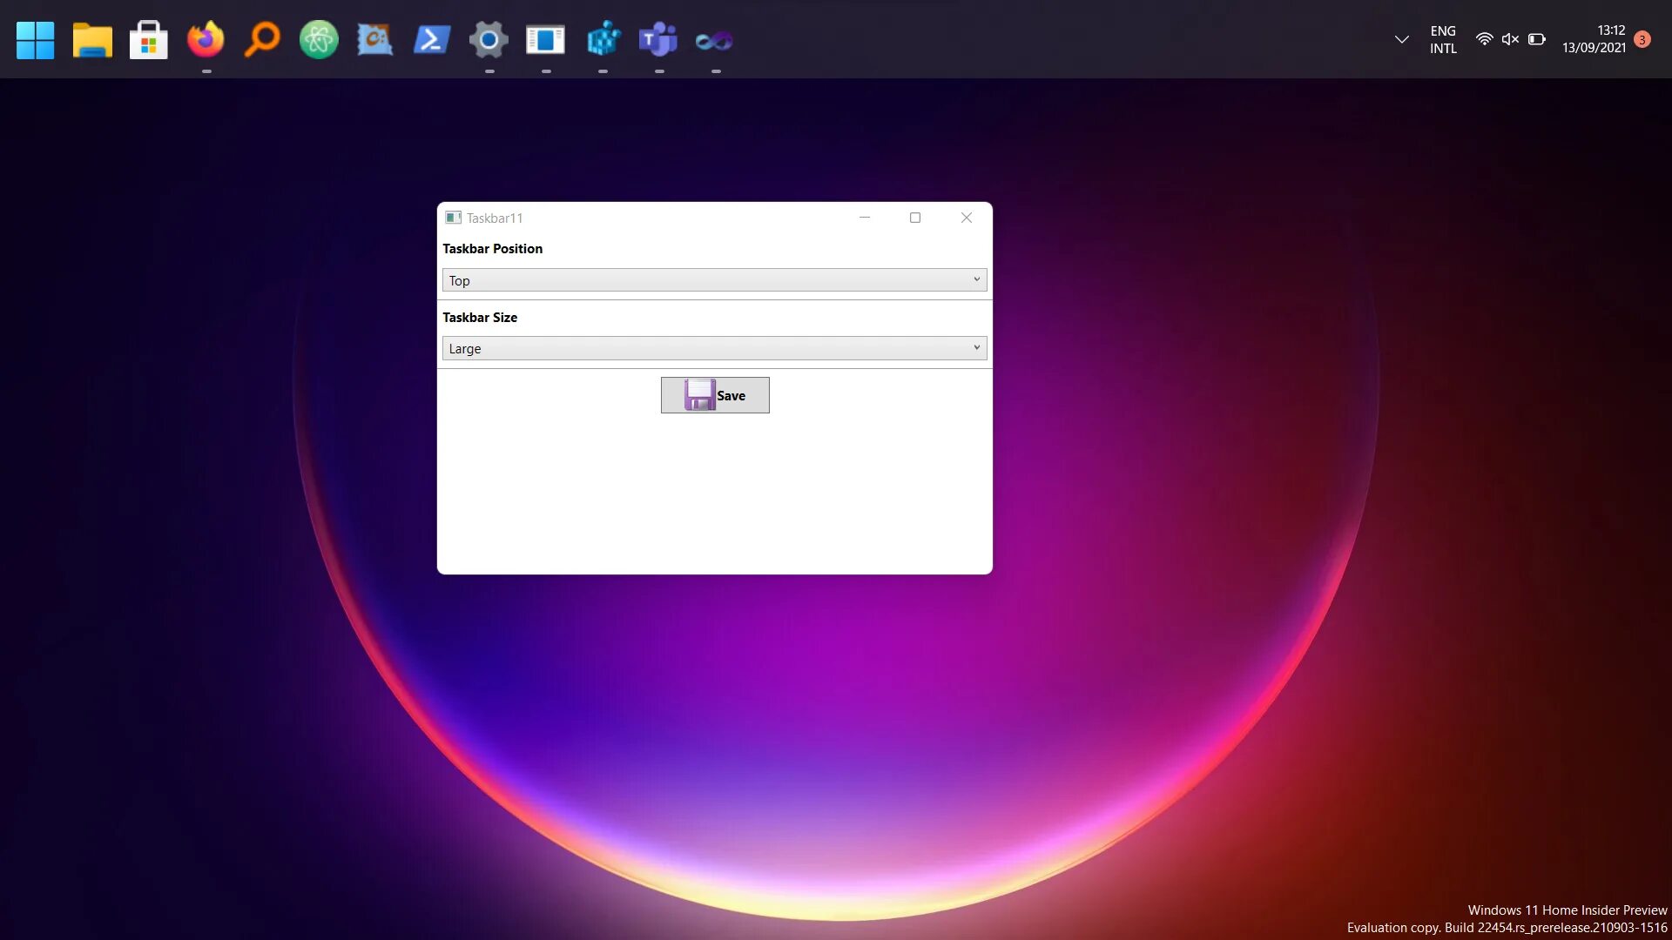Switch to the Visual Studio icon
This screenshot has width=1672, height=940.
point(715,40)
